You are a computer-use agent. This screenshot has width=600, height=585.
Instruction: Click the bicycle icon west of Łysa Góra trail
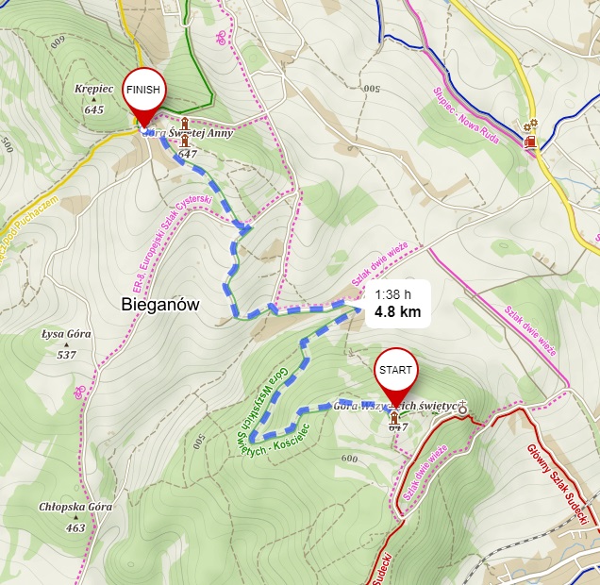click(x=79, y=392)
